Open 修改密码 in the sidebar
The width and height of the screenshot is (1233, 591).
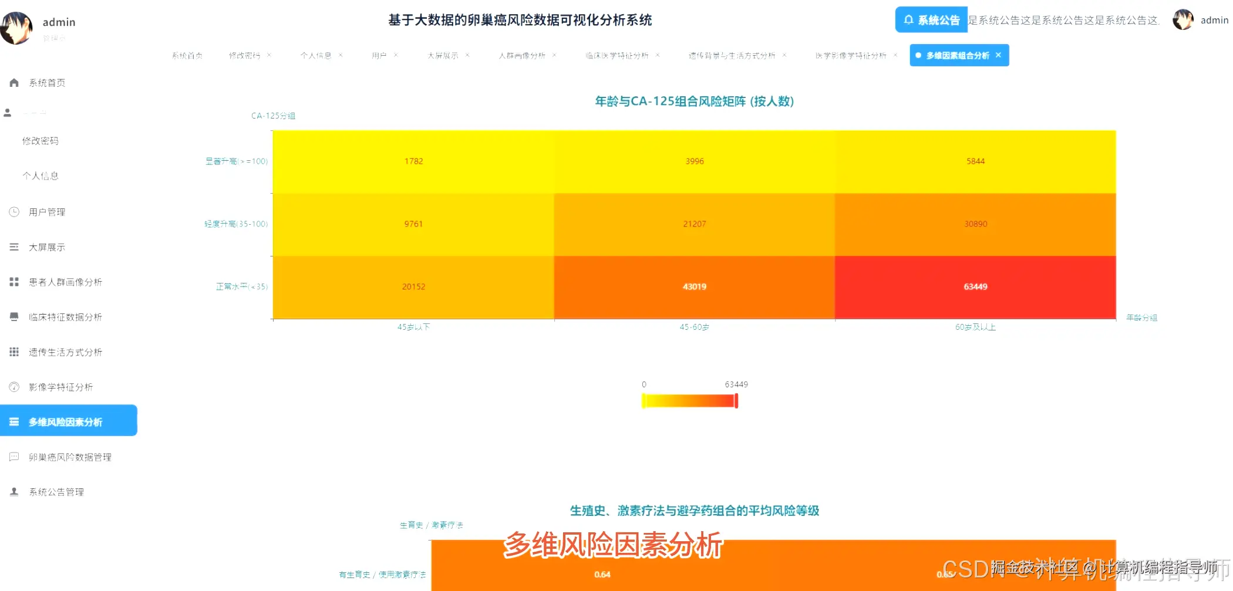tap(41, 141)
